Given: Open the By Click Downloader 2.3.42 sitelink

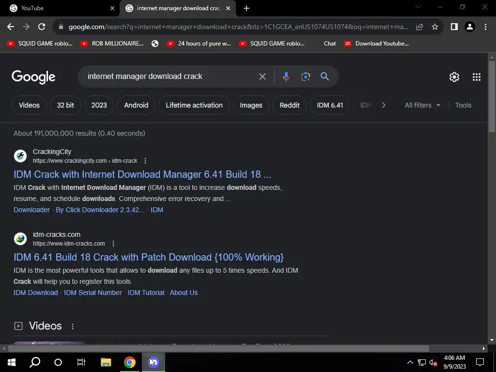Looking at the screenshot, I should [x=100, y=210].
